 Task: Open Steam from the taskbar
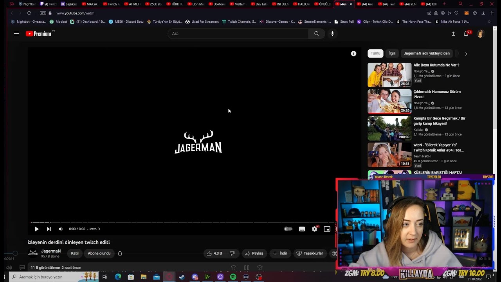pyautogui.click(x=182, y=277)
